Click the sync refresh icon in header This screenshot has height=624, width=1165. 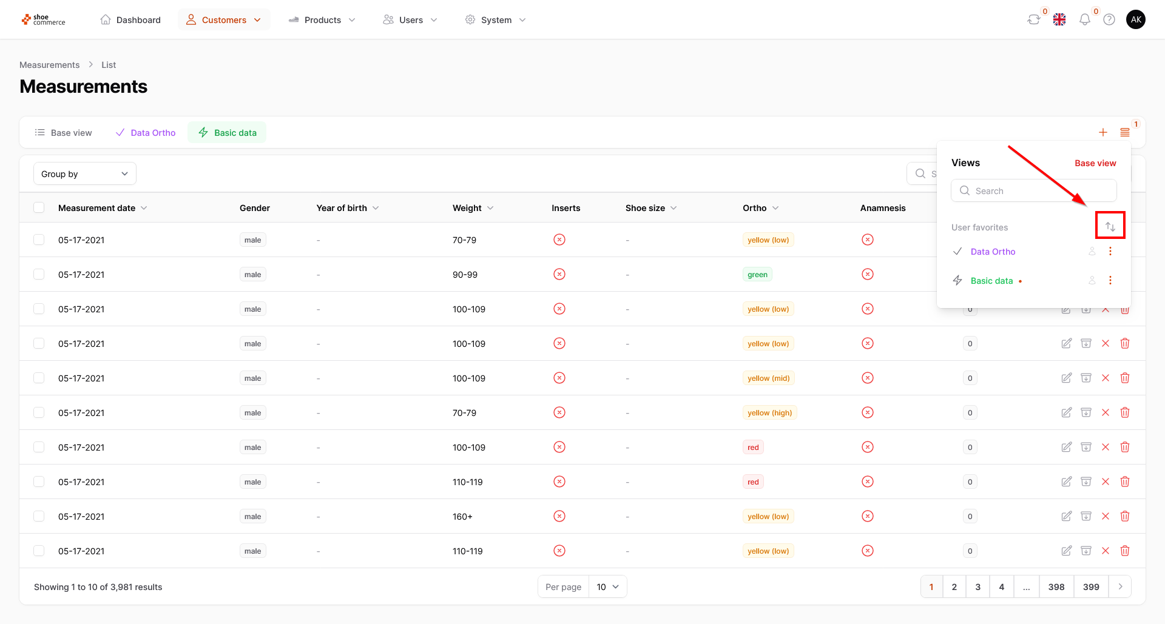(x=1033, y=19)
